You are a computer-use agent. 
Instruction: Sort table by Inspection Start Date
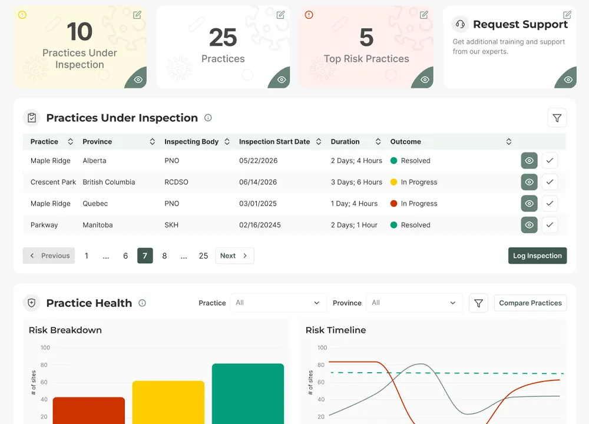pyautogui.click(x=319, y=141)
